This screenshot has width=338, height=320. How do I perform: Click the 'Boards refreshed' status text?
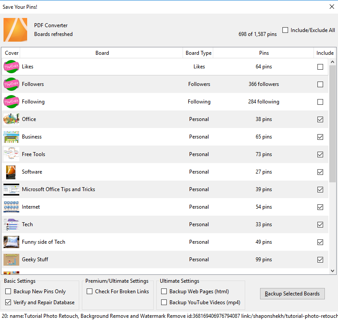(53, 34)
